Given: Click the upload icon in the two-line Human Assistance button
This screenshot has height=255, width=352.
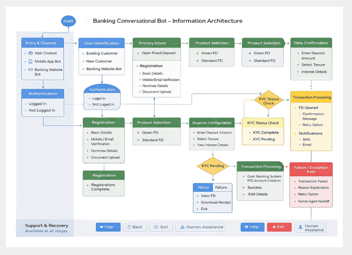Looking at the screenshot, I should click(x=300, y=227).
